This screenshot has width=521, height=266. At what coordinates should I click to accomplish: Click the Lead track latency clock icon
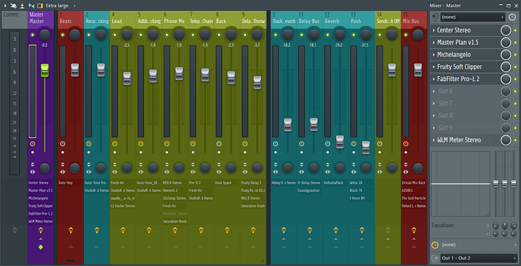coord(114,144)
